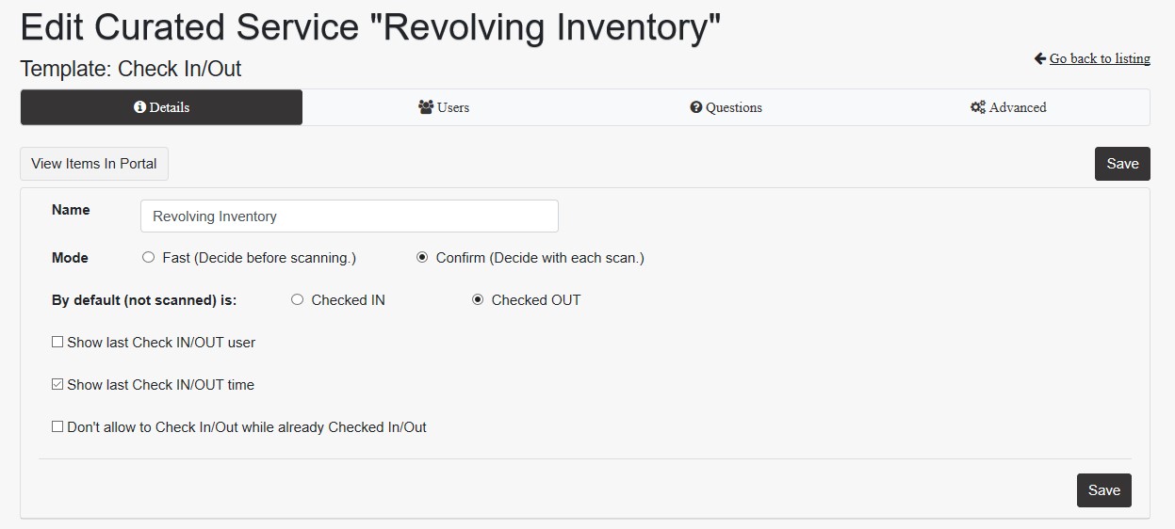The width and height of the screenshot is (1175, 529).
Task: Tick Don't allow Check In/Out while already checked
Action: 57,427
